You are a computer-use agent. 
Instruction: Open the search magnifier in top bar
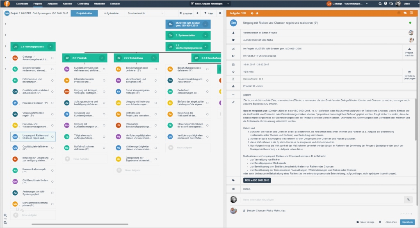coord(380,4)
